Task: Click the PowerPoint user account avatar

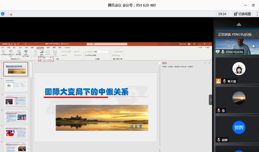Action: point(189,44)
